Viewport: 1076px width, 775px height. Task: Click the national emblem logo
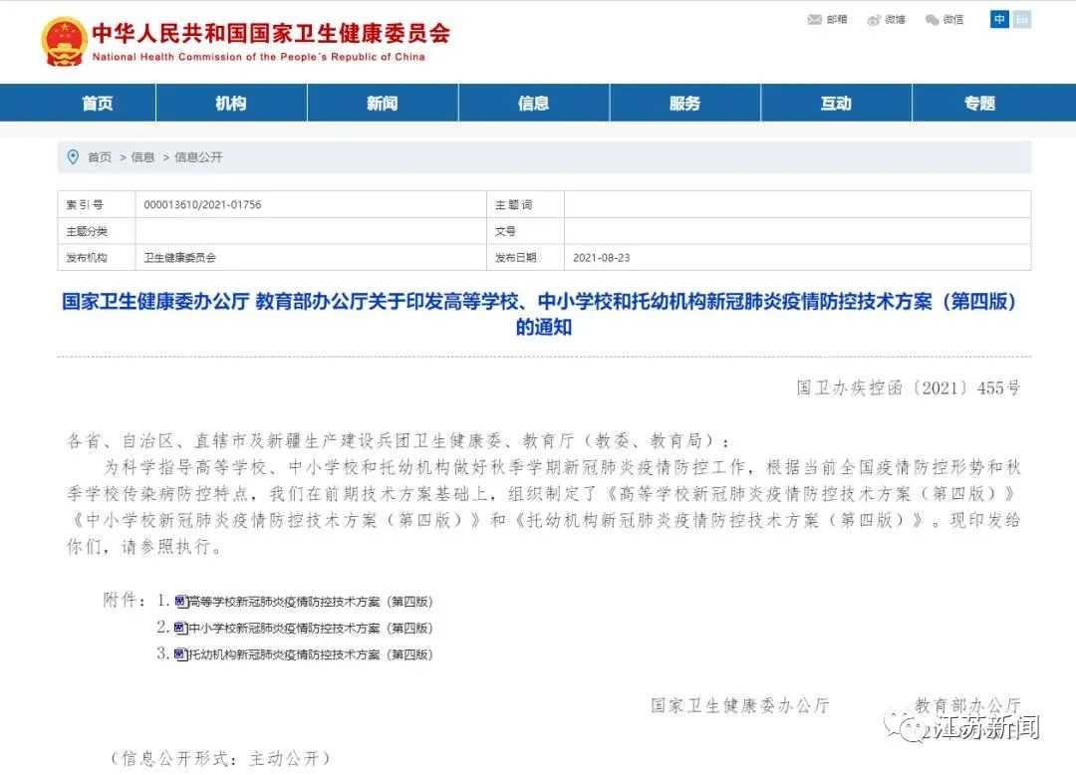tap(65, 42)
